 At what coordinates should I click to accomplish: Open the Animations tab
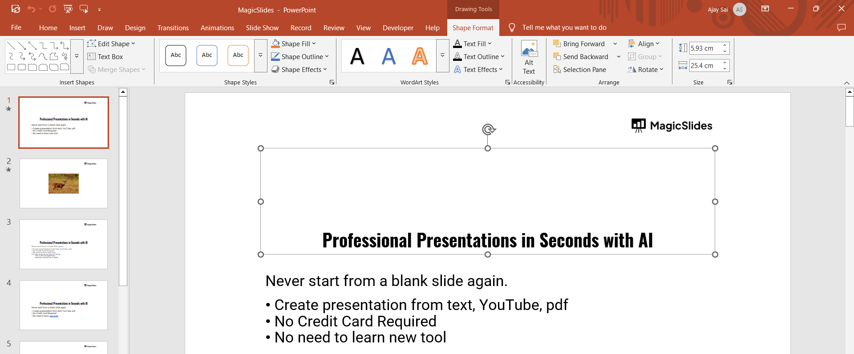coord(217,28)
